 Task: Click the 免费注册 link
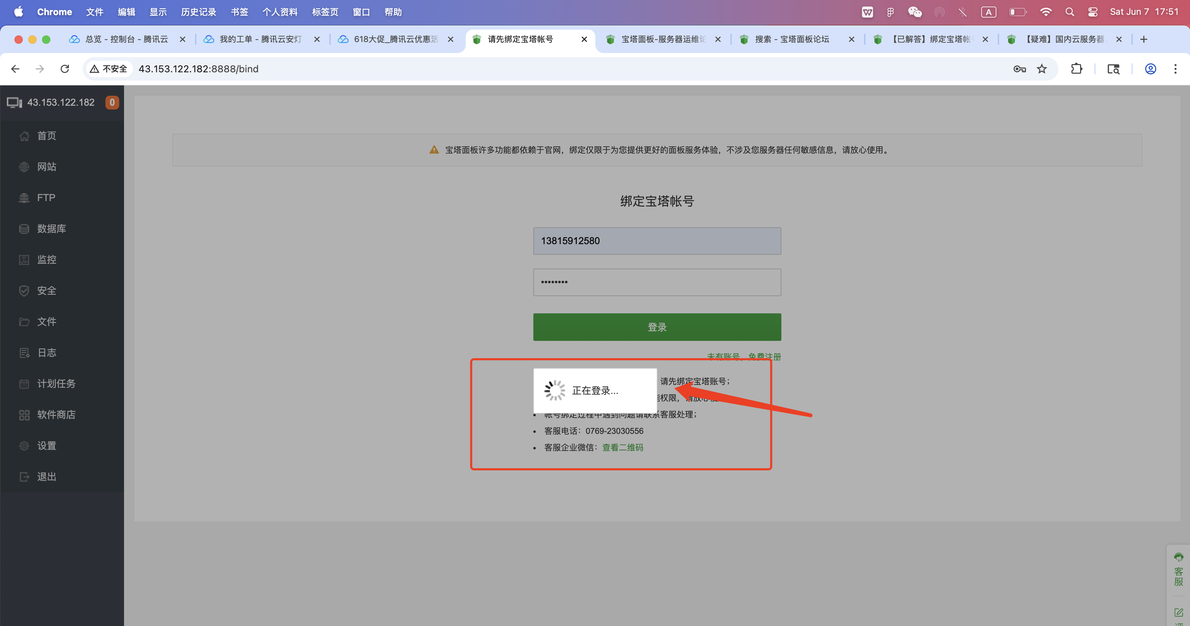click(765, 356)
